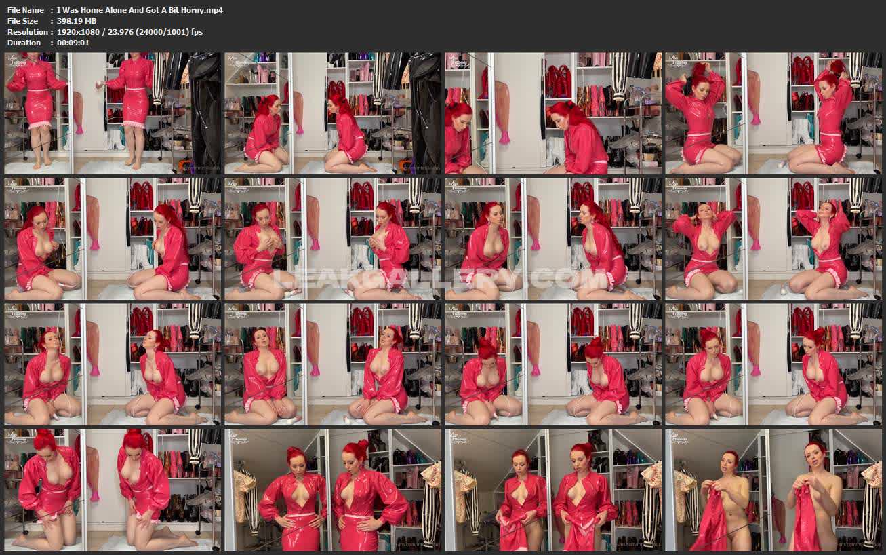Click the third thumbnail in the second row

[553, 239]
